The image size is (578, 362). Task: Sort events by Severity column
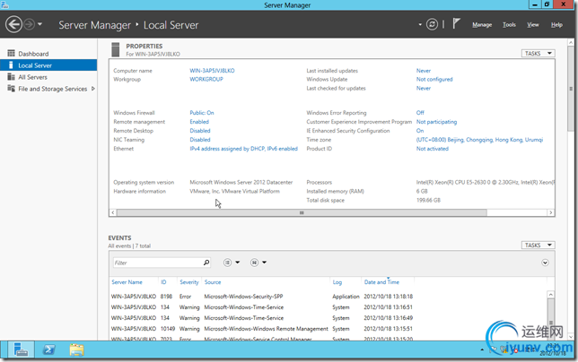tap(189, 282)
